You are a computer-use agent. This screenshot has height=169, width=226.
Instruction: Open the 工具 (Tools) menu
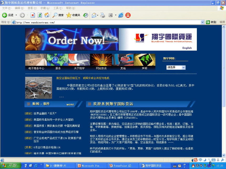click(58, 8)
